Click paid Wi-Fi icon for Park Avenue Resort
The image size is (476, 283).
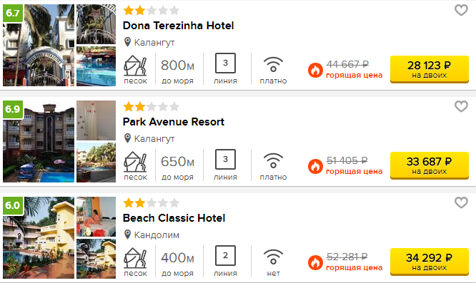coord(273,160)
